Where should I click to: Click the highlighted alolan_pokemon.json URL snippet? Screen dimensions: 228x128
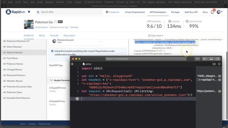(165, 42)
